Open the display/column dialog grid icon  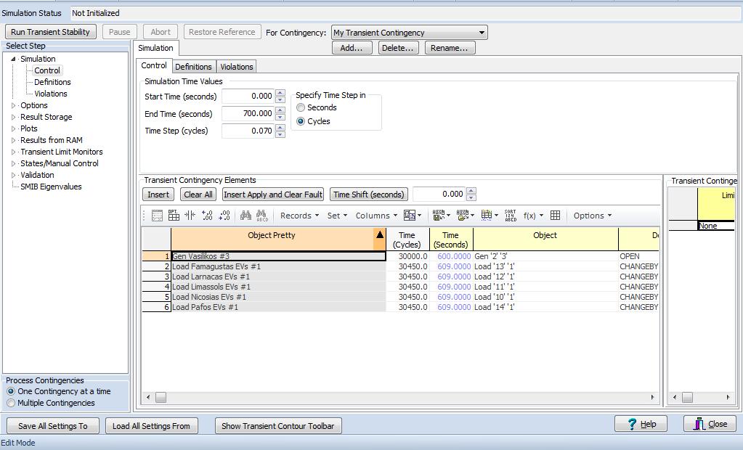click(x=157, y=216)
